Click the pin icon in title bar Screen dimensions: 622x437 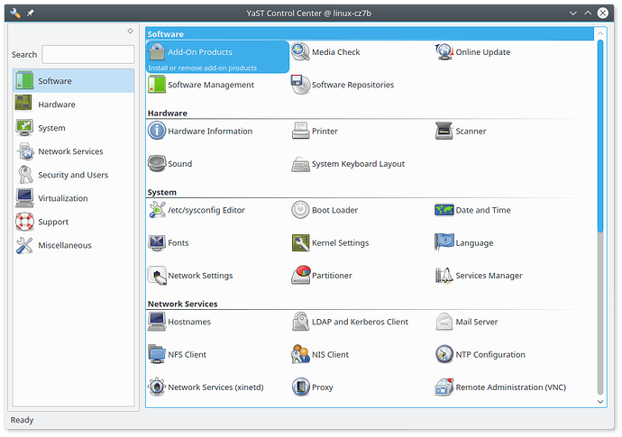[x=30, y=13]
